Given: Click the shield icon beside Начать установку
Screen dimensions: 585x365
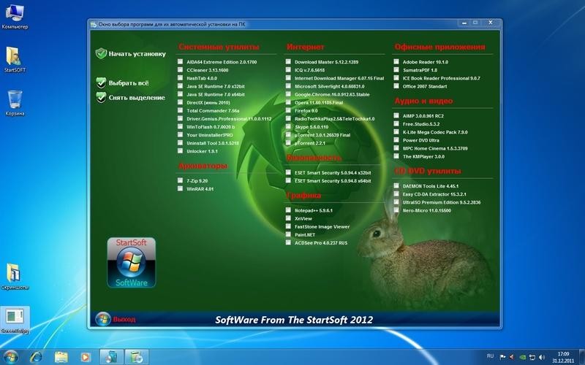Looking at the screenshot, I should (101, 53).
